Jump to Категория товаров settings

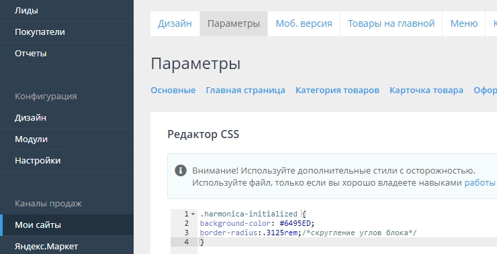pos(337,90)
